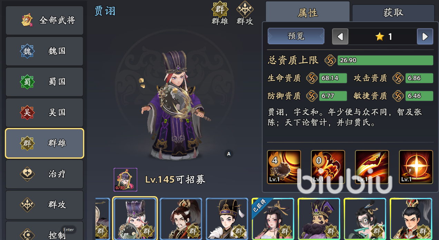Open the second skill icon showing number 0
Viewport: 439px width, 240px height.
point(328,167)
